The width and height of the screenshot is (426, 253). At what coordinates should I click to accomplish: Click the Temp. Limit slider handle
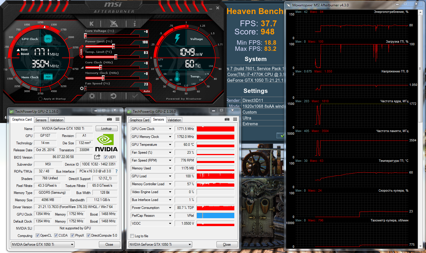click(x=116, y=57)
